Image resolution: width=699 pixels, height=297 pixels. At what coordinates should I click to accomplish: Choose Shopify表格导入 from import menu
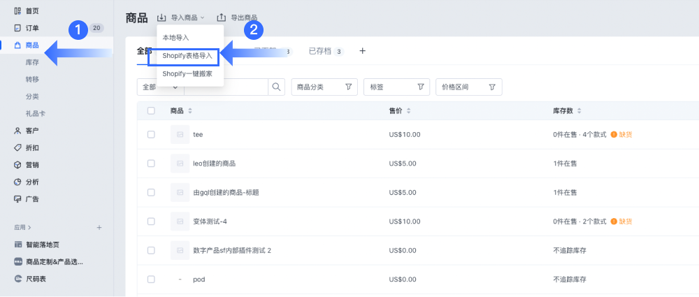point(187,55)
